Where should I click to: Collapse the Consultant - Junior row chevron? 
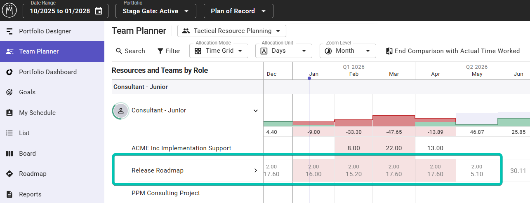click(x=256, y=111)
